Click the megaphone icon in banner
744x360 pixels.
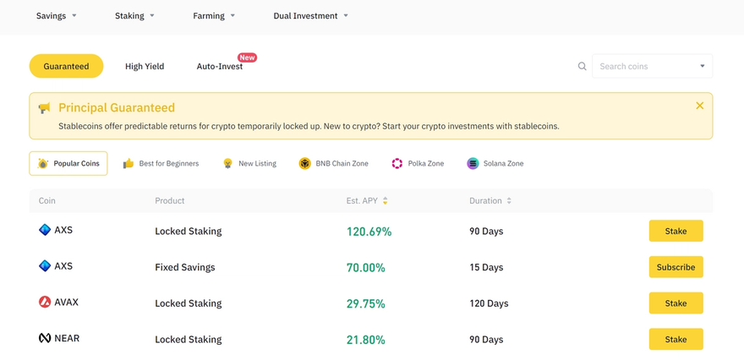pos(44,108)
